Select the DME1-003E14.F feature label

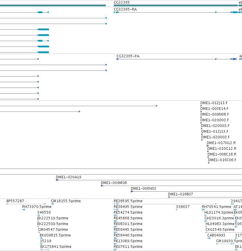(214, 109)
